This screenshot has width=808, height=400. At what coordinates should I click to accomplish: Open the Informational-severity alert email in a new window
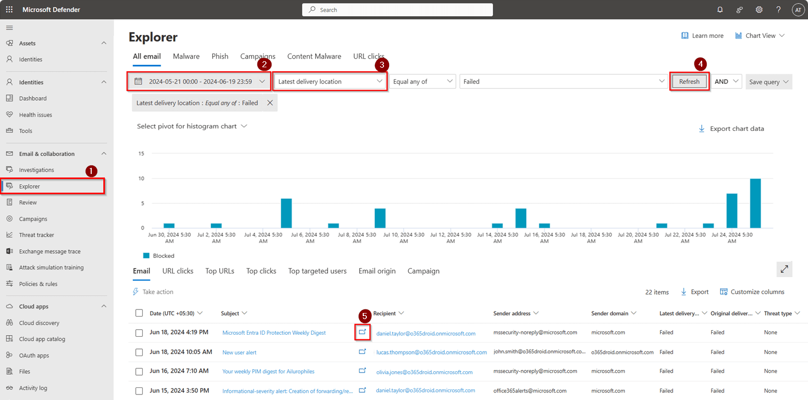click(x=362, y=390)
